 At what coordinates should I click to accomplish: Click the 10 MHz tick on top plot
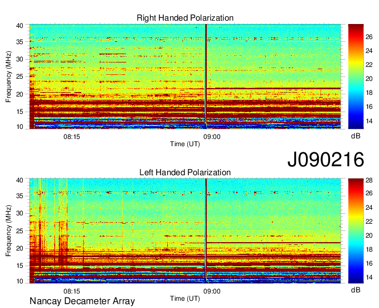[x=20, y=127]
